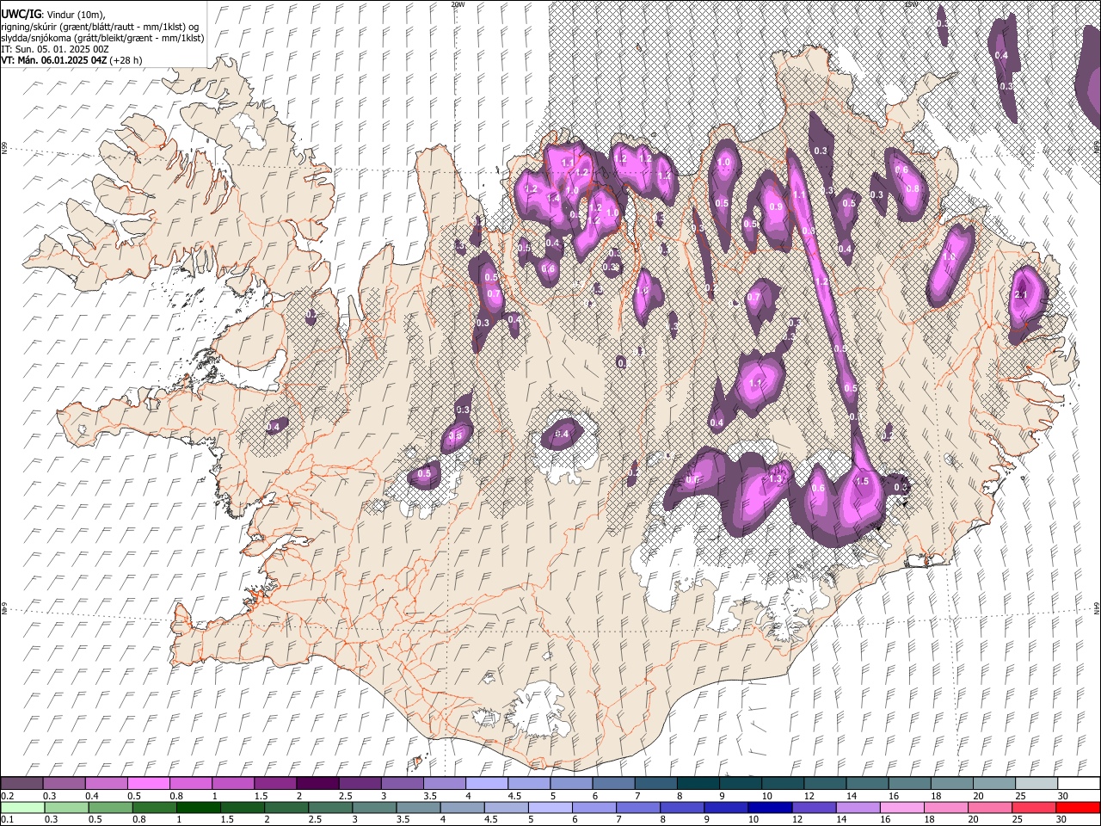
Task: Pick the darkest purple 2 swatch in top legend row
Action: point(317,783)
